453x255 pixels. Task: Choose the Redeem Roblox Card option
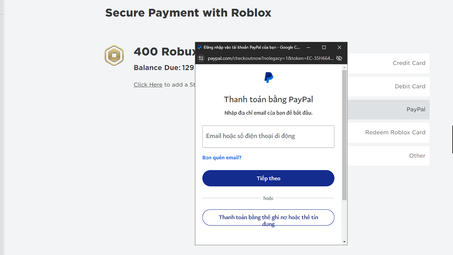coord(396,132)
